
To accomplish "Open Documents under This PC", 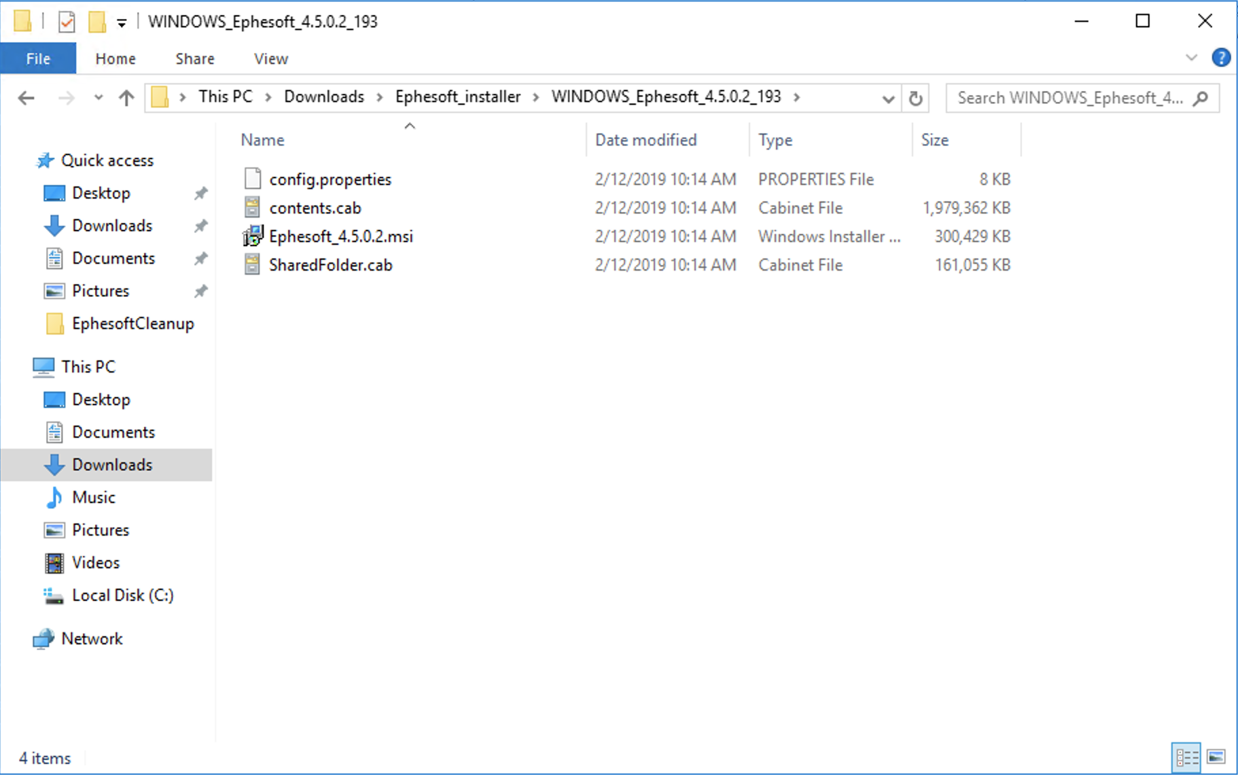I will tap(113, 432).
